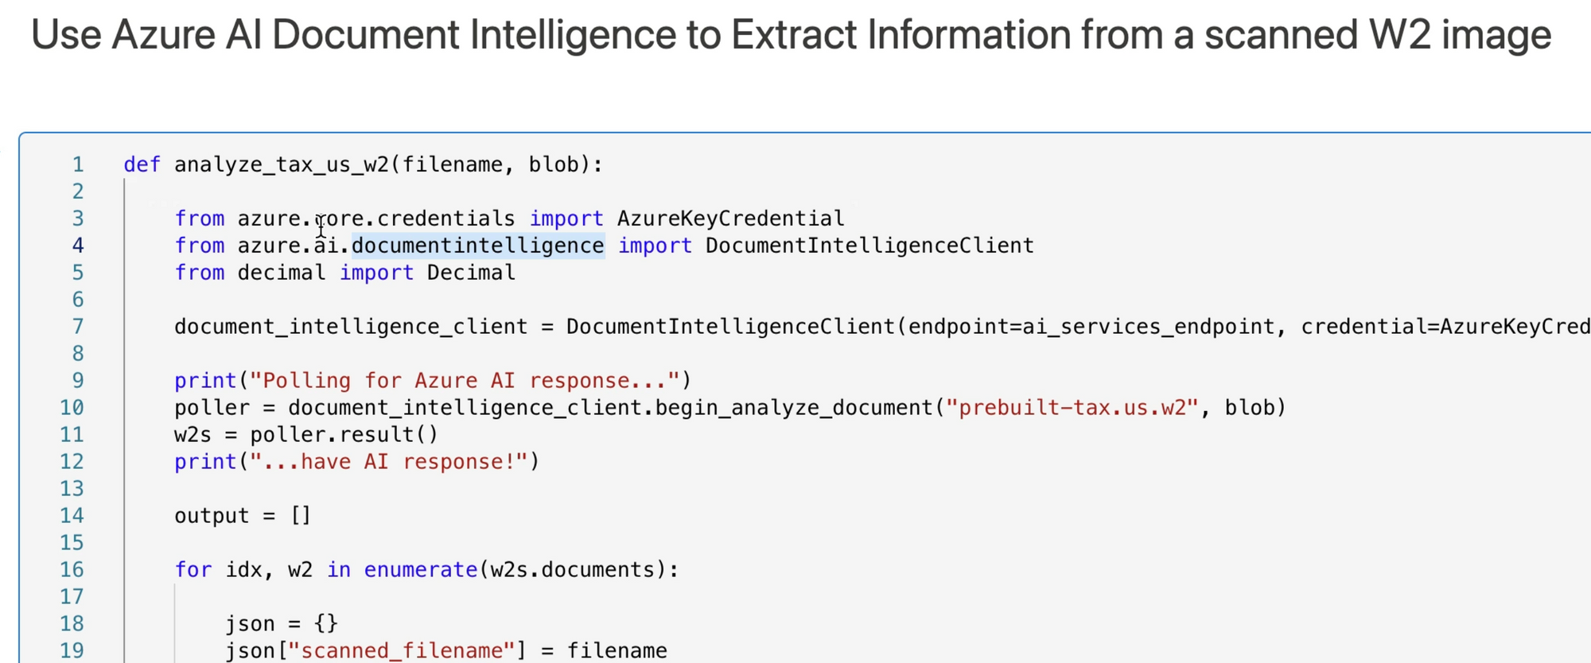The height and width of the screenshot is (663, 1591).
Task: Click the "scanned_filename" key string
Action: point(401,651)
